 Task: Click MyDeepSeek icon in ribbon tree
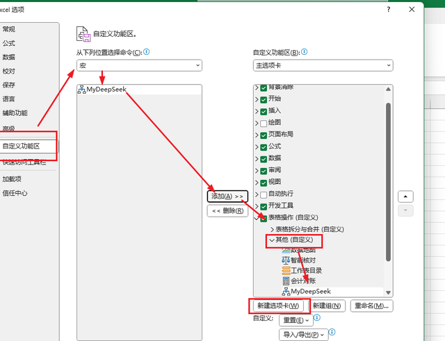286,292
